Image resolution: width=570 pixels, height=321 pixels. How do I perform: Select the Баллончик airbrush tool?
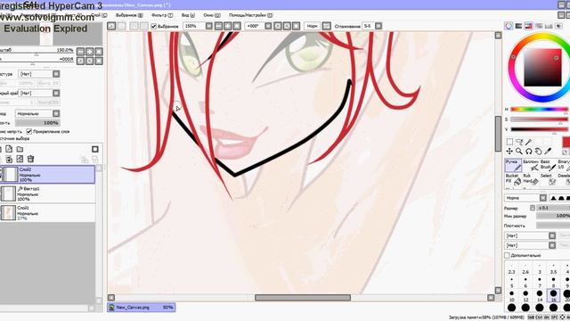pyautogui.click(x=531, y=165)
